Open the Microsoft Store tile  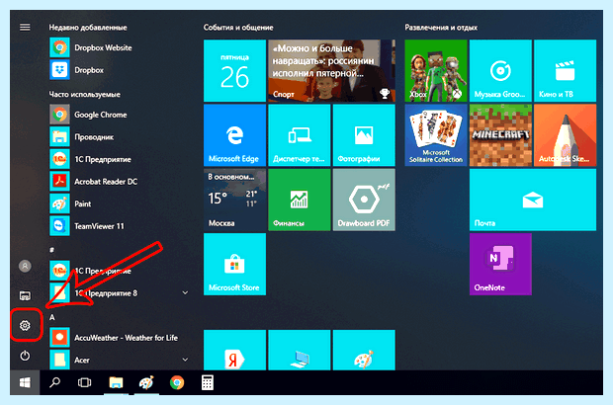(234, 264)
